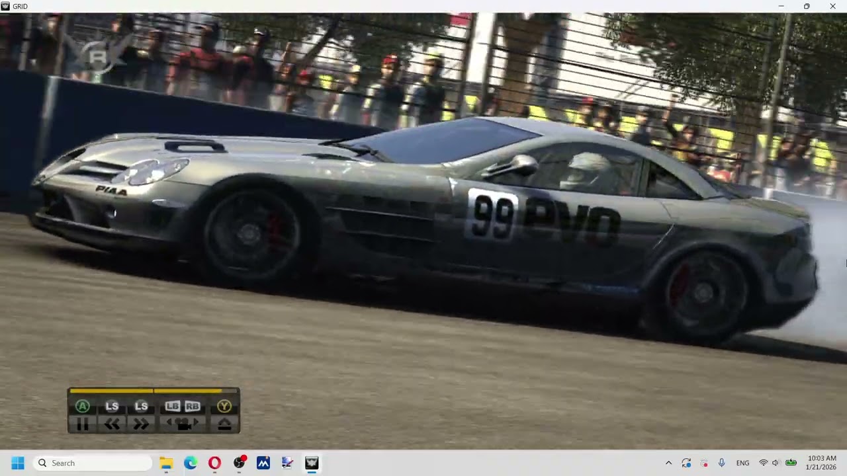Click the LB bumper prompt

[x=173, y=407]
